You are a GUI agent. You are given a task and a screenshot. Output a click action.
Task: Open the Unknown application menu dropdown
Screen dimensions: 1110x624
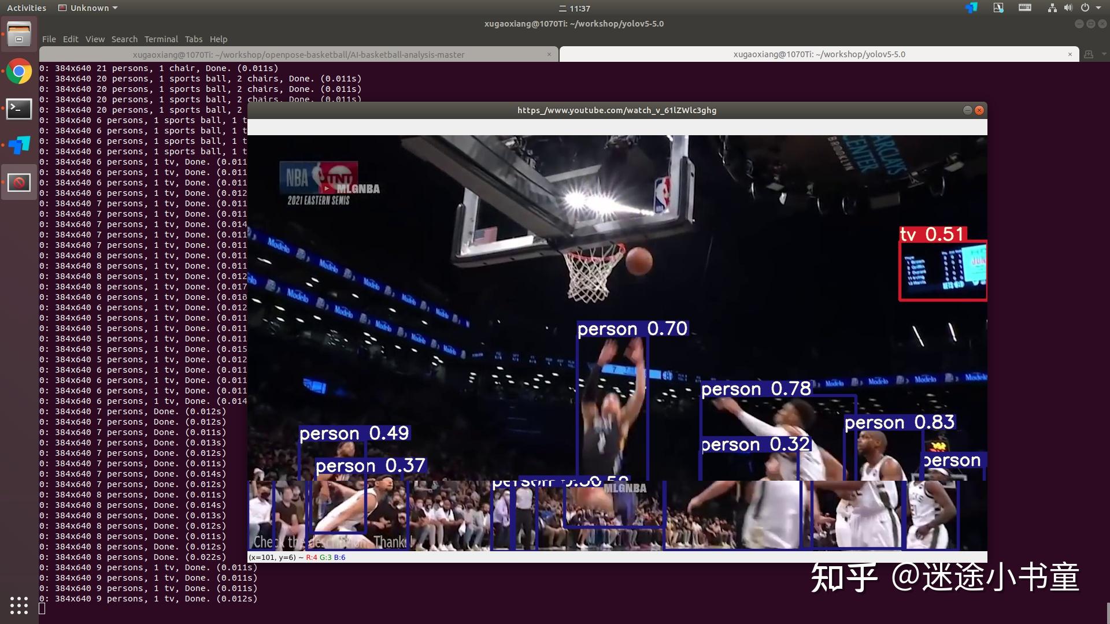88,8
